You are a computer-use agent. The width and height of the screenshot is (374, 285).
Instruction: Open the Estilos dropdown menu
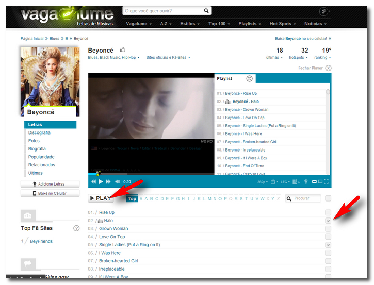(190, 24)
